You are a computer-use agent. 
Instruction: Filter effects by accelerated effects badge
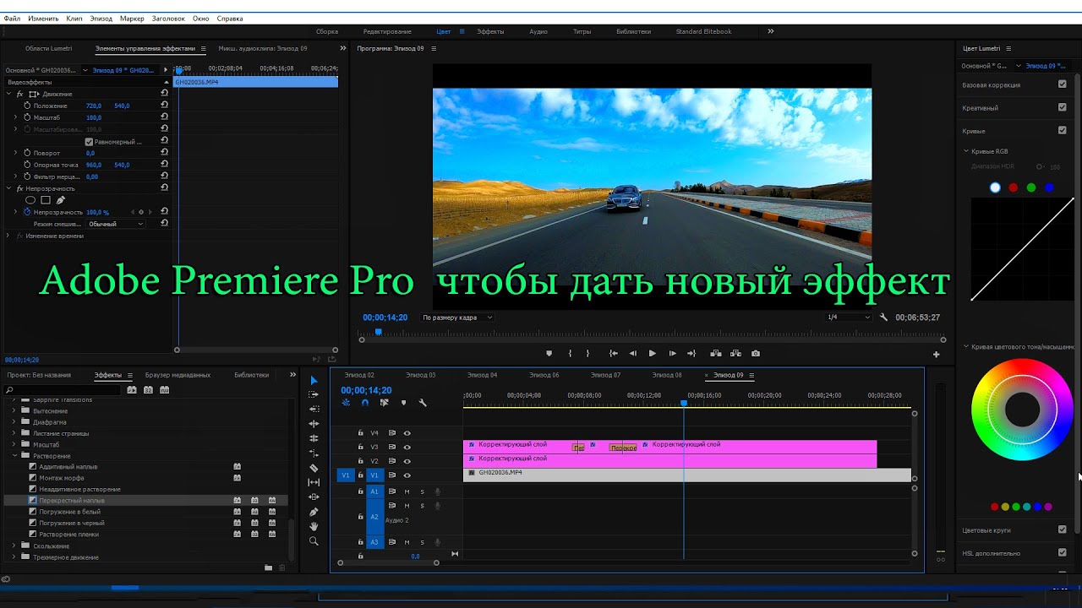point(132,390)
